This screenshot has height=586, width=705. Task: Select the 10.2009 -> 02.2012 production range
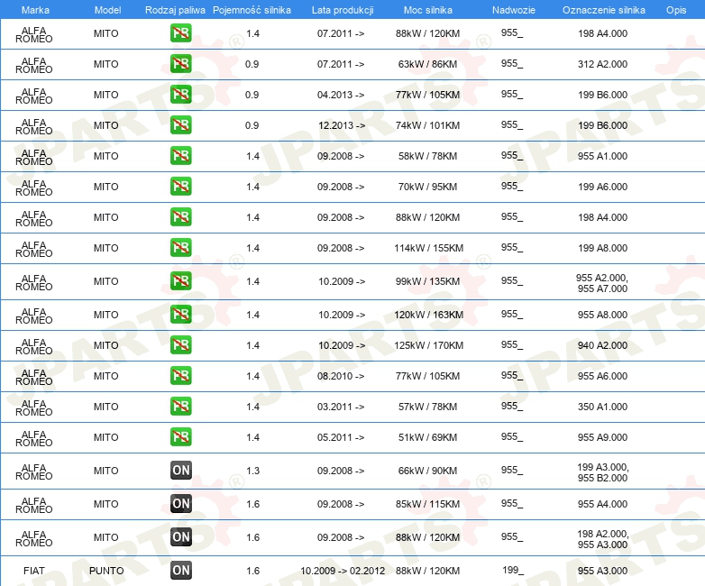point(343,571)
